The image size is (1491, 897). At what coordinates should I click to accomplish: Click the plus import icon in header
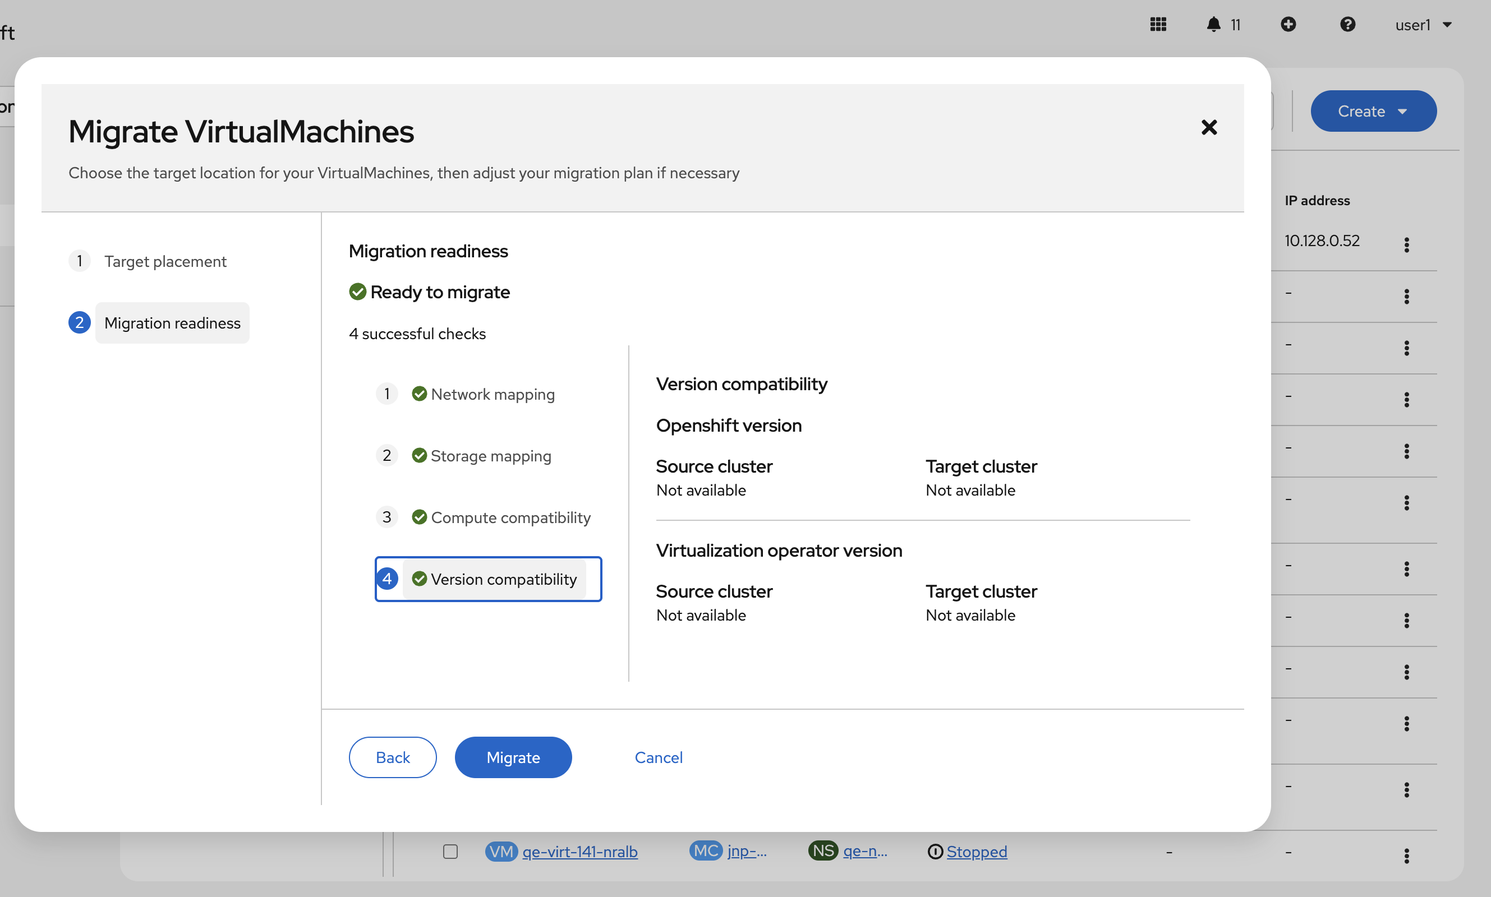click(x=1288, y=24)
